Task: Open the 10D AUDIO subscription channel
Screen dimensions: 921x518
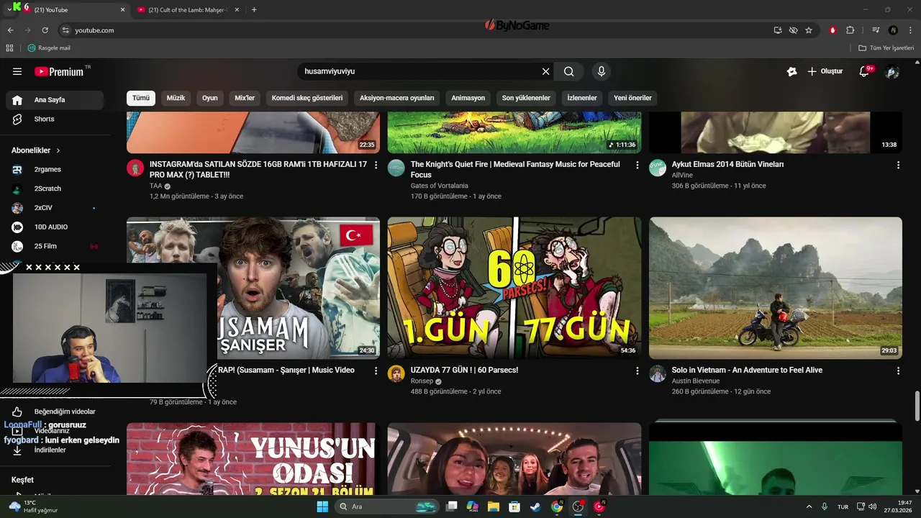Action: 55,227
